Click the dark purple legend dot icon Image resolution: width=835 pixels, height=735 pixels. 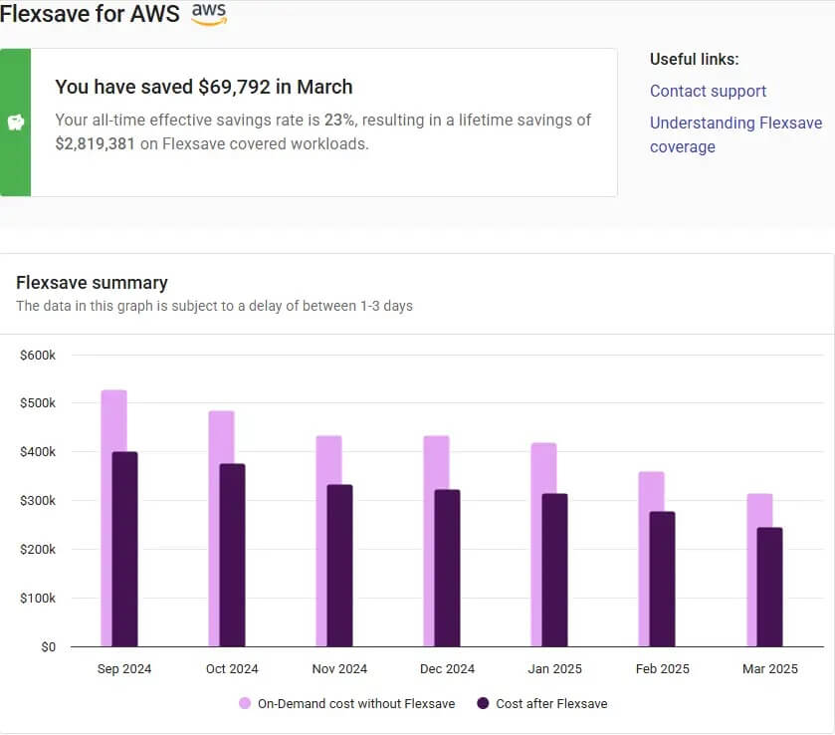pos(482,704)
